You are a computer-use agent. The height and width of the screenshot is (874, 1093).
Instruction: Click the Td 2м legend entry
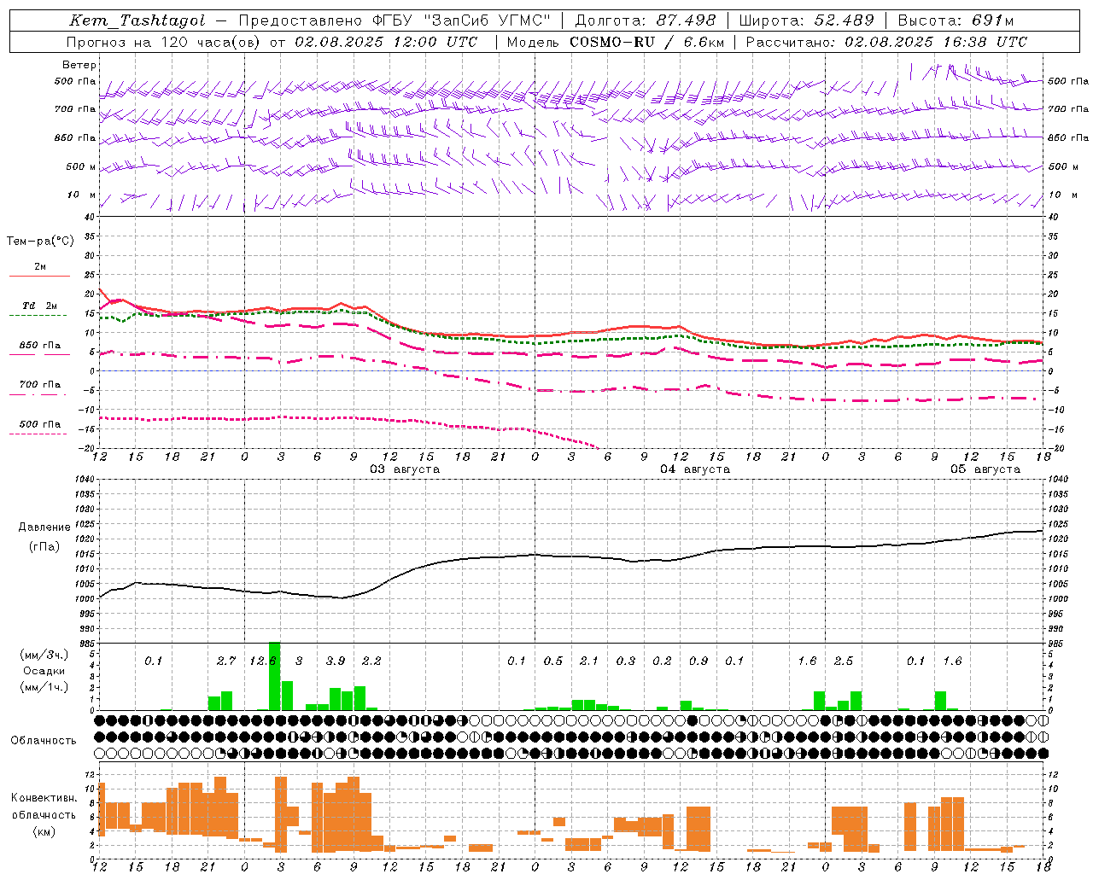[40, 306]
